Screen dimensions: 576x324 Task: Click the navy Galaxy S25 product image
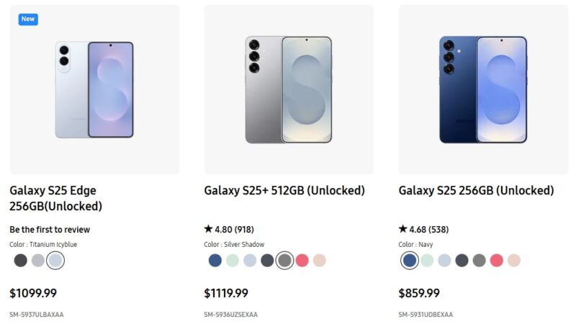(483, 89)
